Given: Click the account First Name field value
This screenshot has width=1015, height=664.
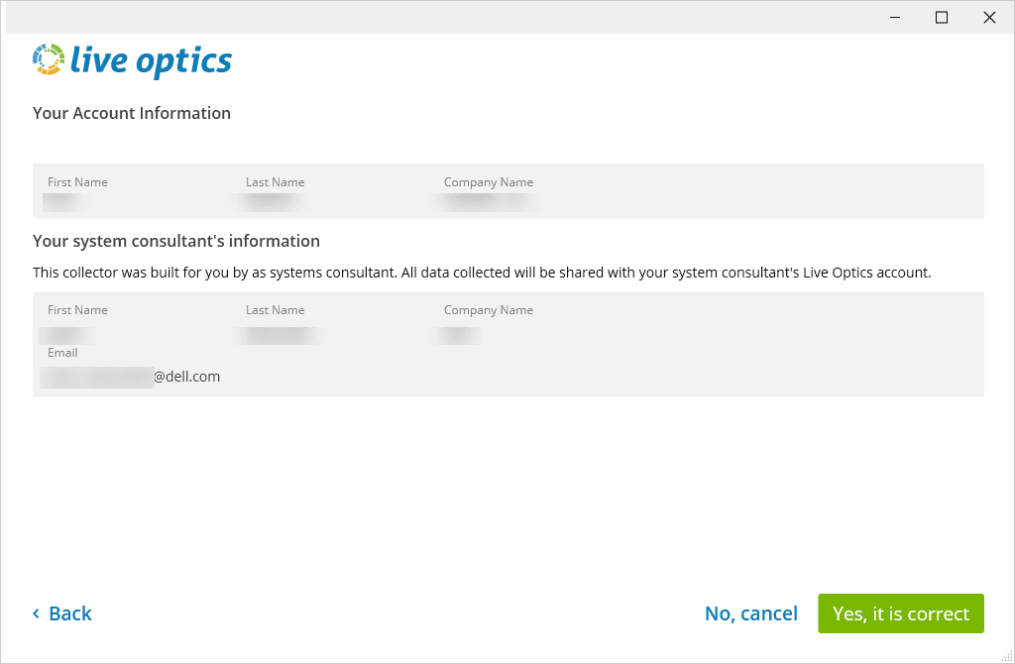Looking at the screenshot, I should tap(61, 201).
